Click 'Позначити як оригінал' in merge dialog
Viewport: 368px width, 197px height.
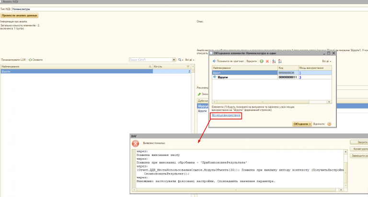click(228, 61)
